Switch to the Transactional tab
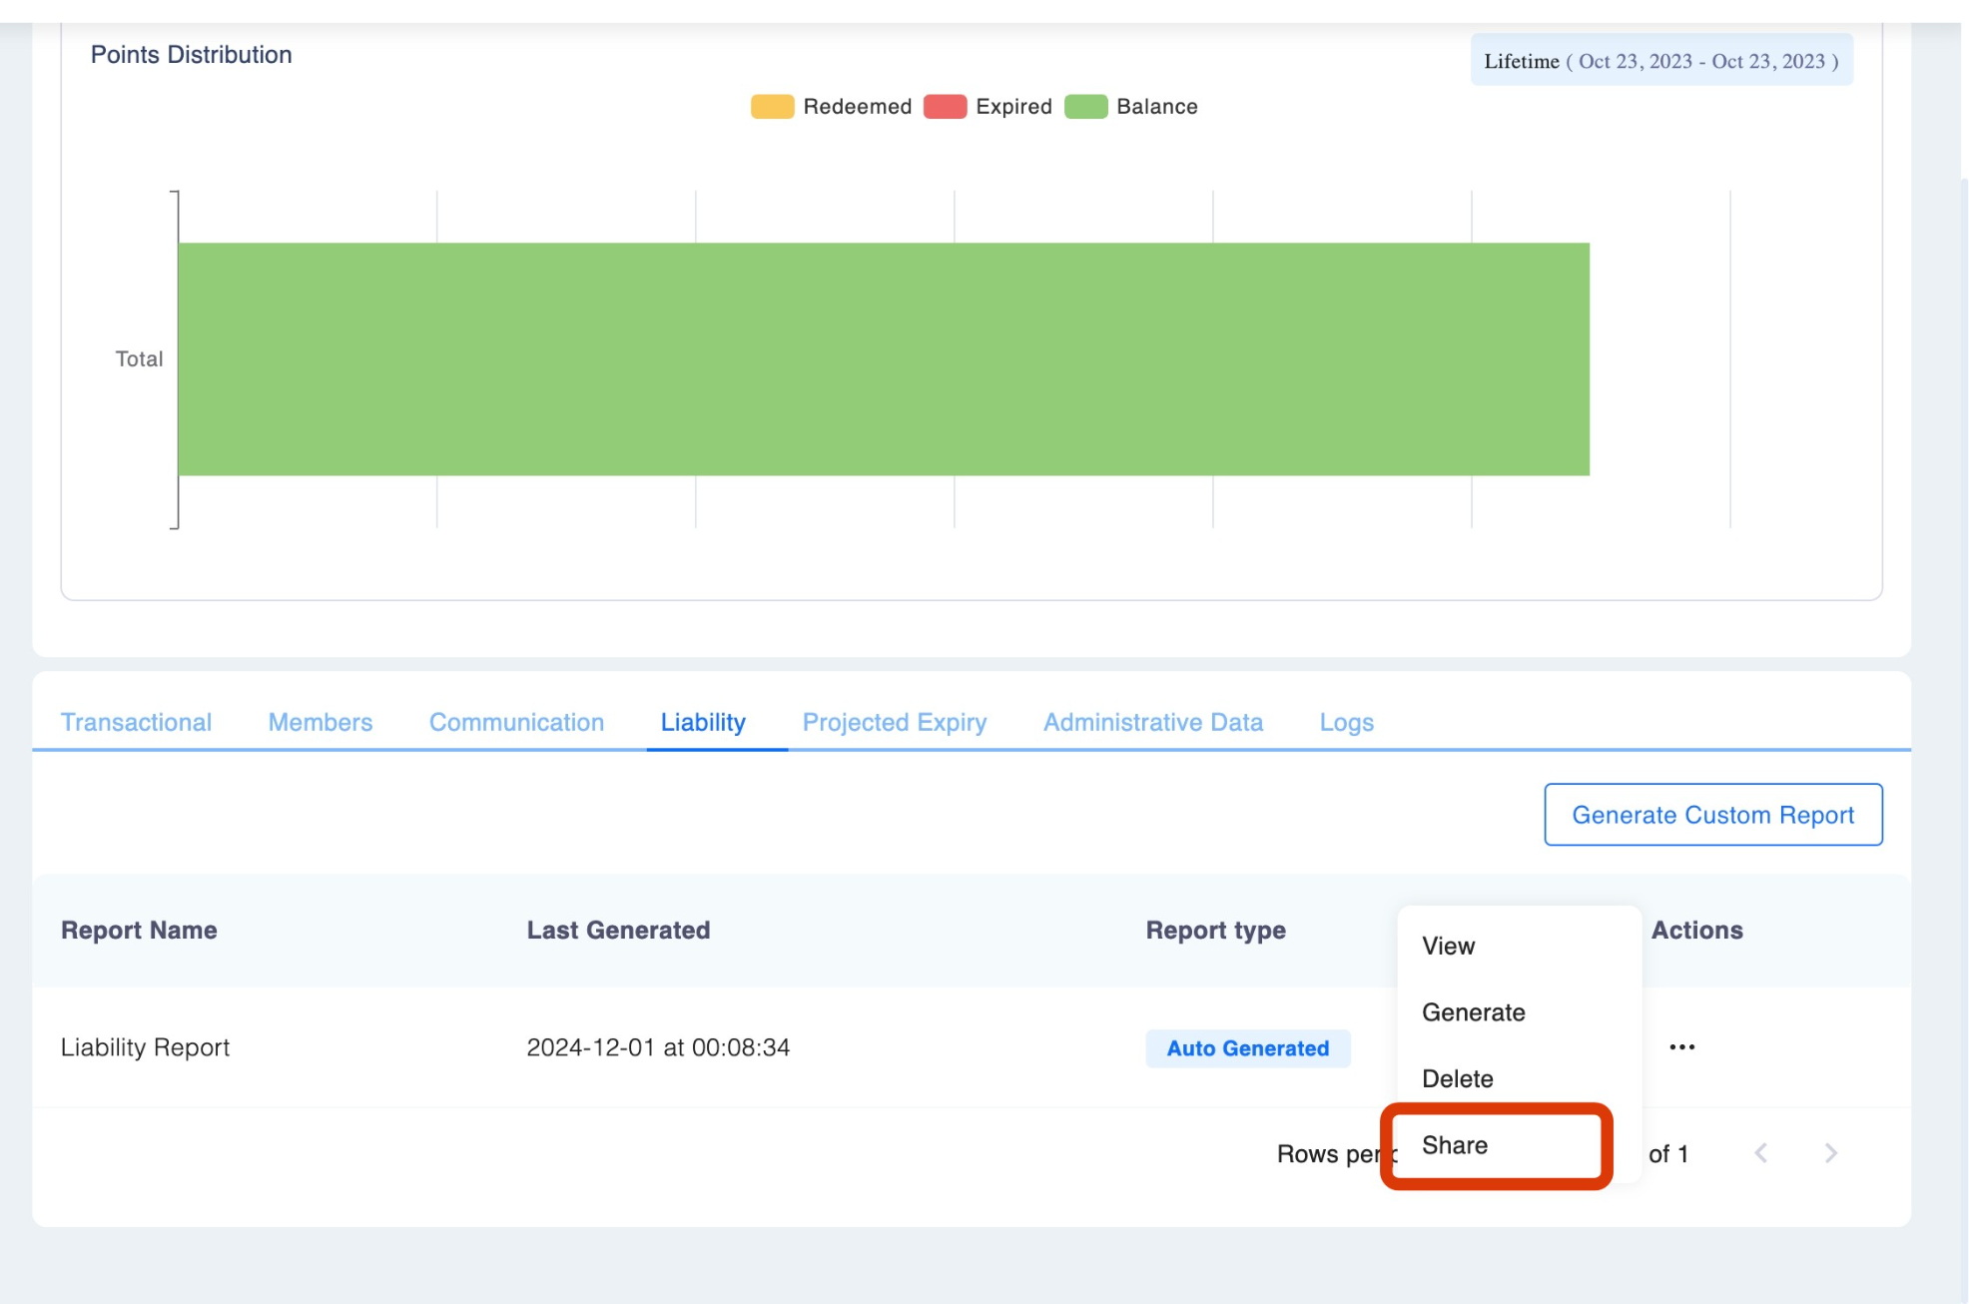This screenshot has height=1304, width=1969. tap(136, 722)
